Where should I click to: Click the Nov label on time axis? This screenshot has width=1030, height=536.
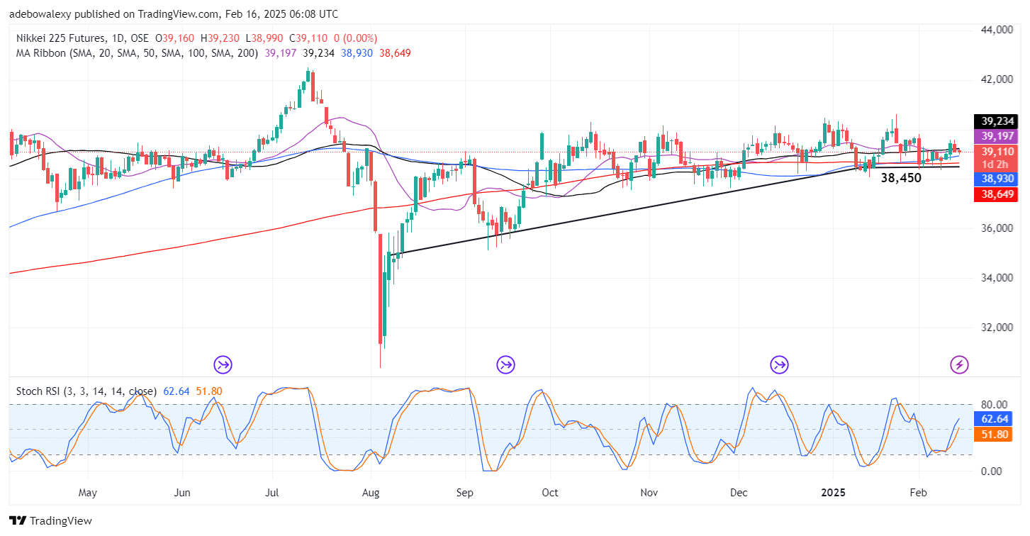[650, 493]
